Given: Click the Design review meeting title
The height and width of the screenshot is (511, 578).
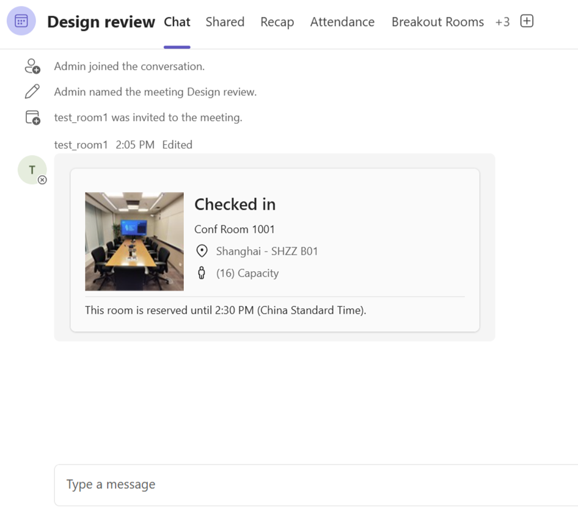Looking at the screenshot, I should point(101,21).
